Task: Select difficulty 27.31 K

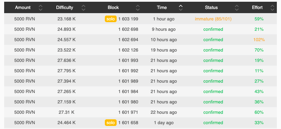Action: click(x=66, y=112)
